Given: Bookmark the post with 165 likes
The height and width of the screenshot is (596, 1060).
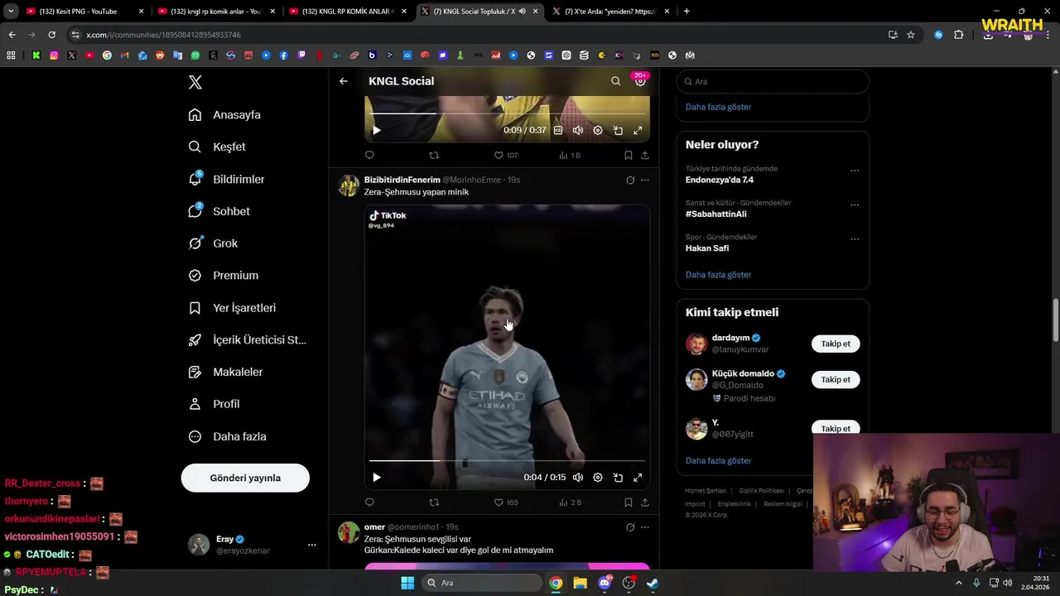Looking at the screenshot, I should (x=628, y=502).
